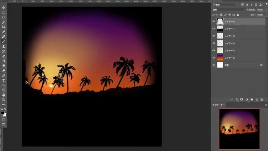
Task: Select the History Brush tool
Action: pyautogui.click(x=3, y=51)
